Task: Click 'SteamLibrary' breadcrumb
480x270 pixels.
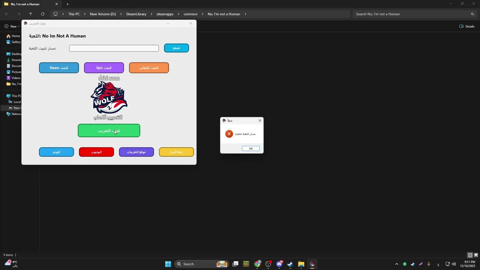Action: coord(136,14)
